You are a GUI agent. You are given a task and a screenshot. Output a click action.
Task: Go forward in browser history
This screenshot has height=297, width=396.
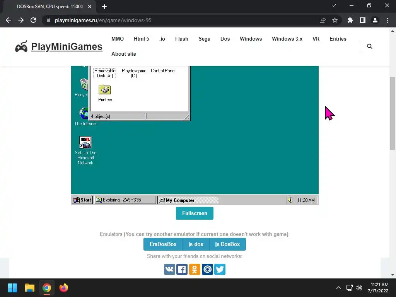coord(21,20)
